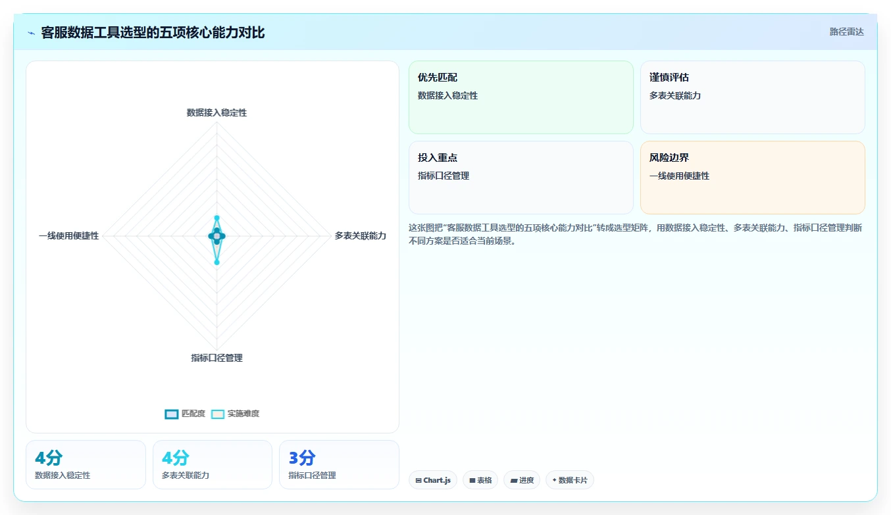Click 一线使用便捷性 text in 风险边界 card

pos(679,176)
